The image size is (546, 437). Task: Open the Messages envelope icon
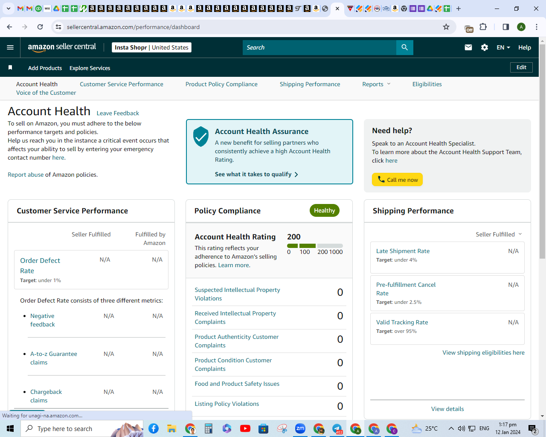tap(468, 47)
